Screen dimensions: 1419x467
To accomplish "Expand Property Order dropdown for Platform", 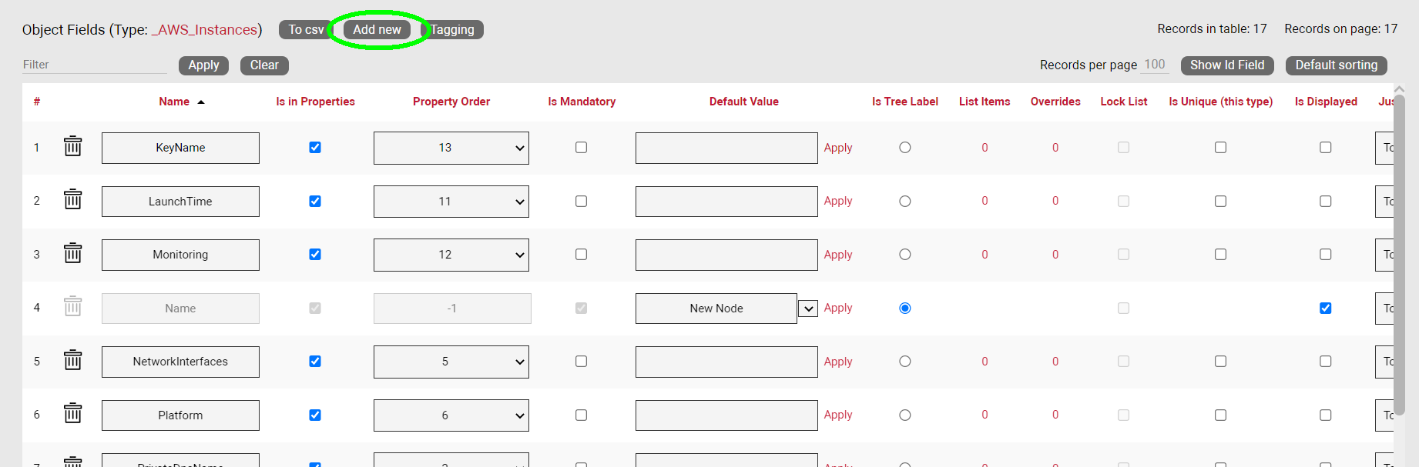I will point(451,415).
